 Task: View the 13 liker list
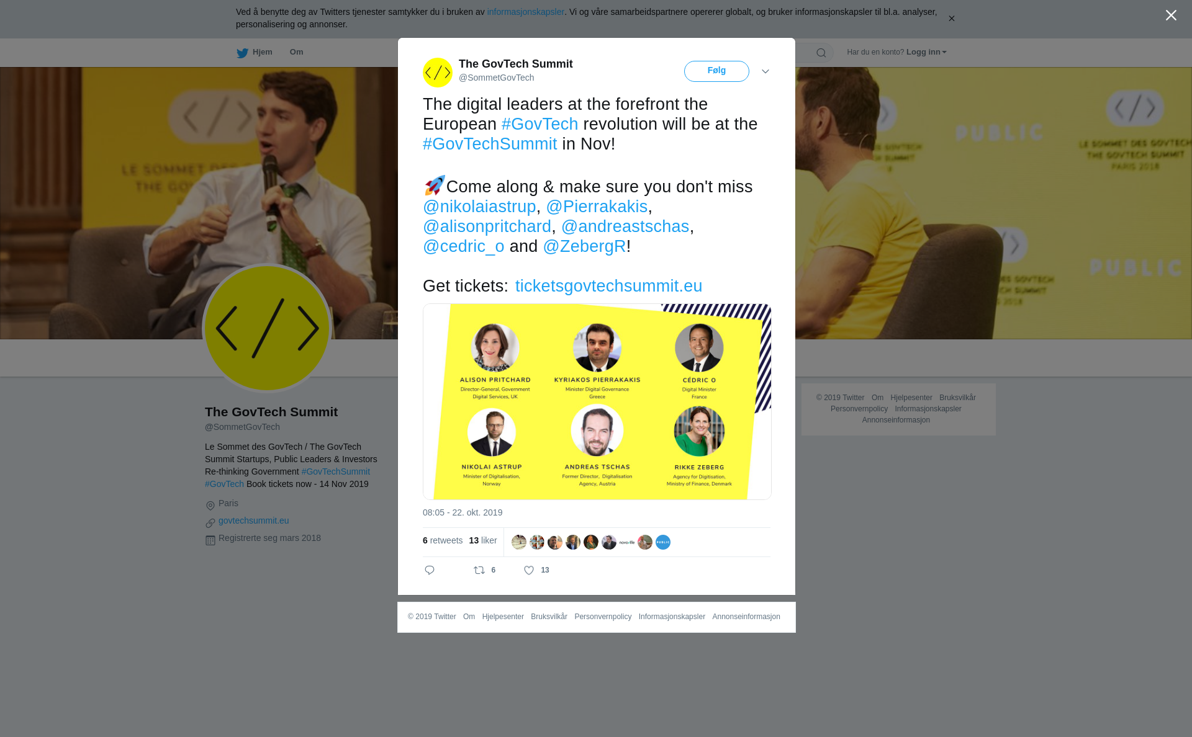(x=483, y=540)
